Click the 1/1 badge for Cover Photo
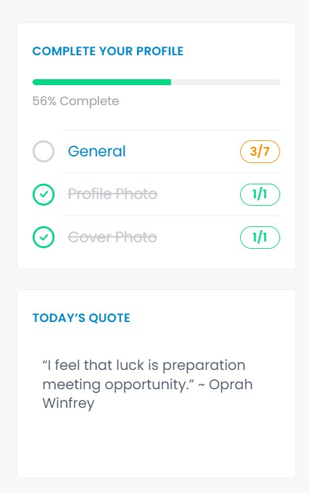The width and height of the screenshot is (310, 493). (260, 238)
